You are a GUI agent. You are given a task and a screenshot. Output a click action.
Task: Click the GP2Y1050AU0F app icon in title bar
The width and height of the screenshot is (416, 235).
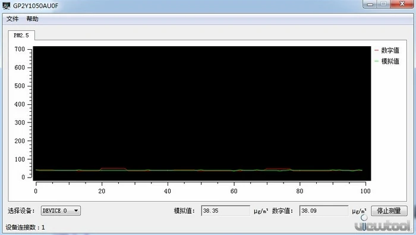[x=7, y=5]
